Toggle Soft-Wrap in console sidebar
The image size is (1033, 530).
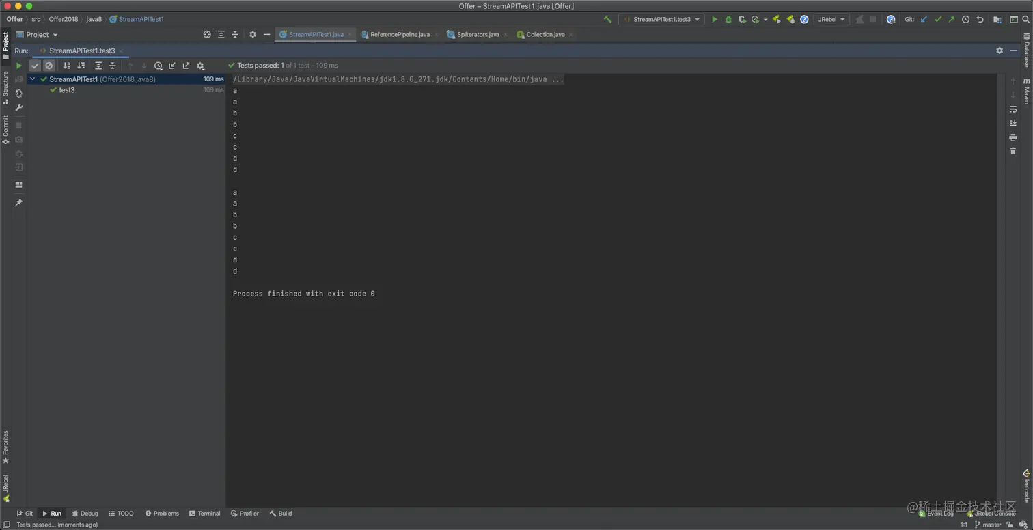point(1013,109)
